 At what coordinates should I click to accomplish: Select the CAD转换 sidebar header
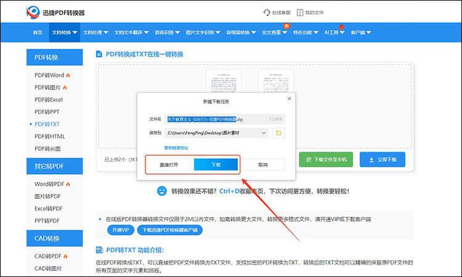(x=54, y=238)
